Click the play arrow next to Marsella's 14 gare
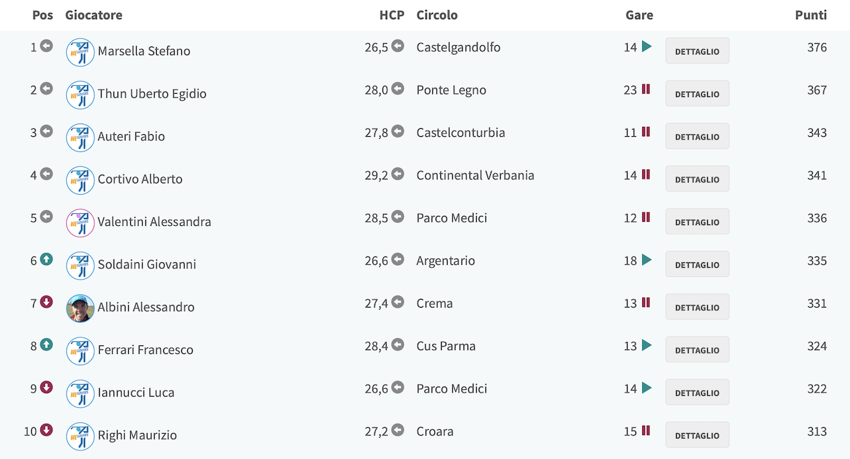 point(647,46)
